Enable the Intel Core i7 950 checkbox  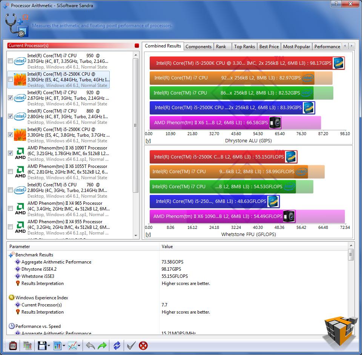click(x=11, y=61)
